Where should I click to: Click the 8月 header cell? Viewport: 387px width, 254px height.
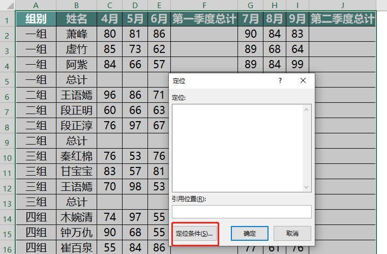275,19
